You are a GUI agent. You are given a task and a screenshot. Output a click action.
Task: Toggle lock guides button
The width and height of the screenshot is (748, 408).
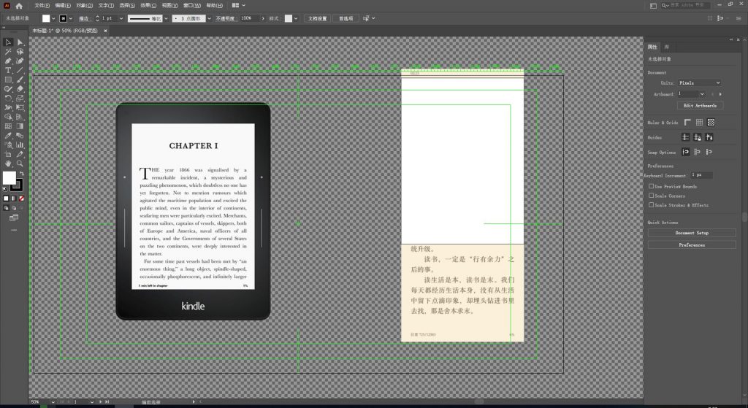click(x=698, y=137)
